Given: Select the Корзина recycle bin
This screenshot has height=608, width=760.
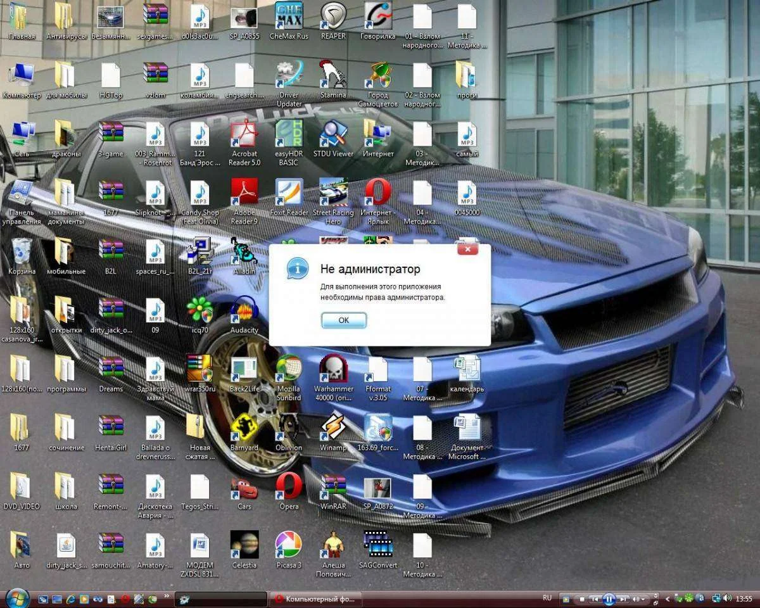Looking at the screenshot, I should 22,252.
